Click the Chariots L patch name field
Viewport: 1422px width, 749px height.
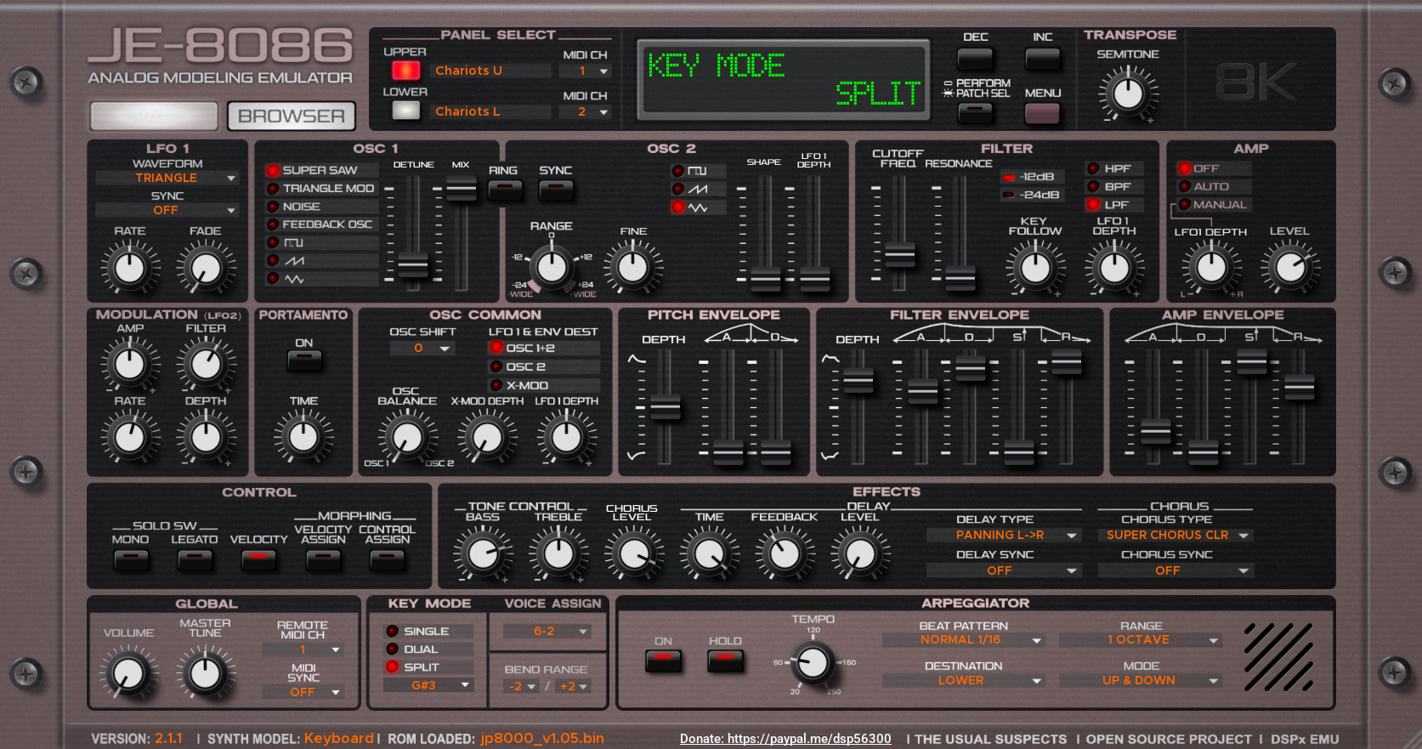point(490,111)
